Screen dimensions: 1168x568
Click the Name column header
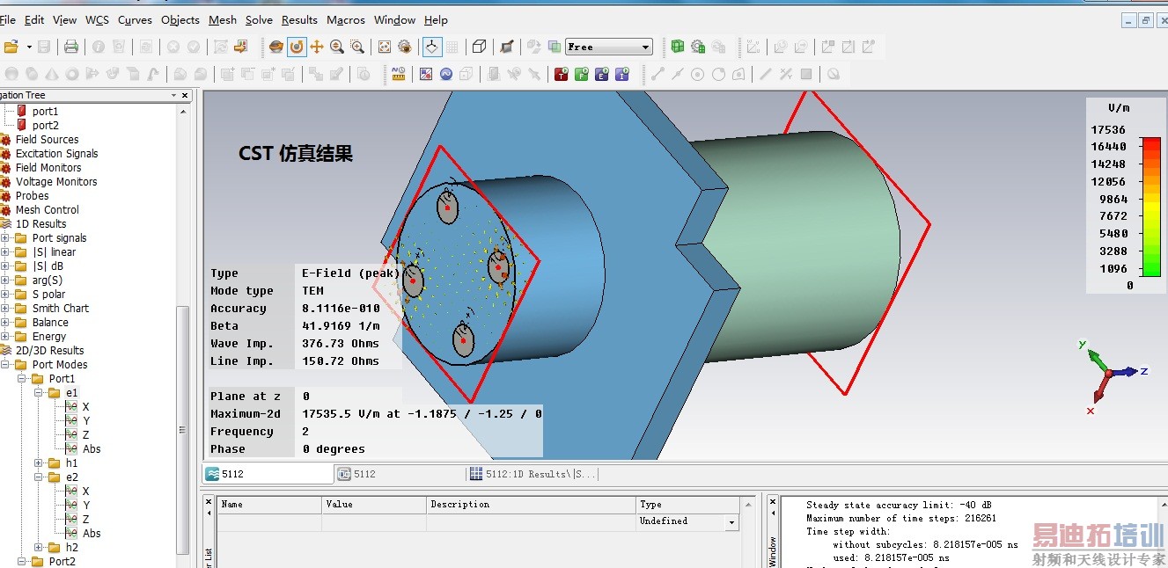[268, 505]
